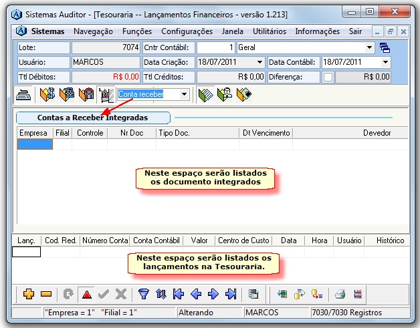The width and height of the screenshot is (420, 328).
Task: Click the Valor column header
Action: (x=199, y=240)
